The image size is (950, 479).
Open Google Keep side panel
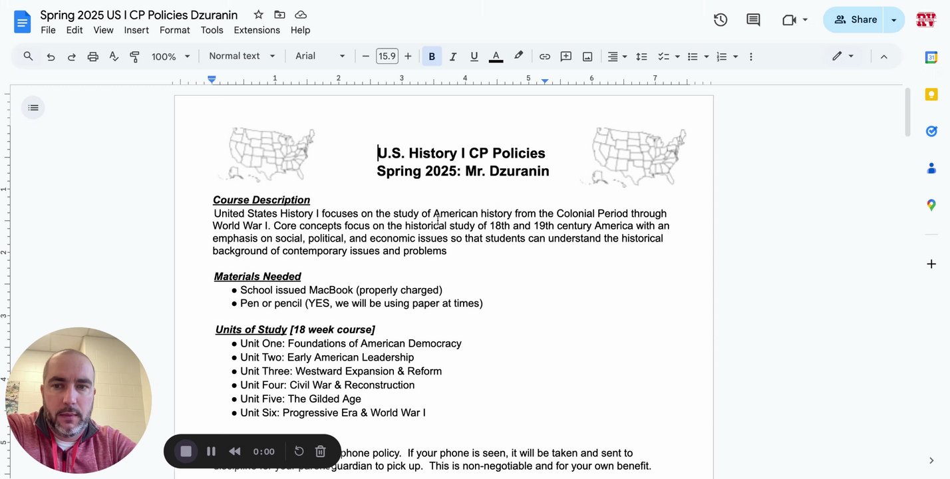click(x=931, y=94)
